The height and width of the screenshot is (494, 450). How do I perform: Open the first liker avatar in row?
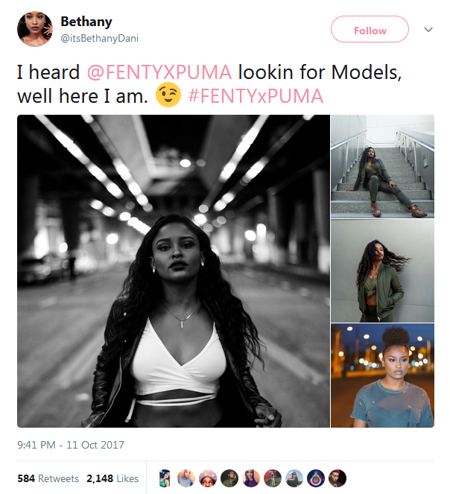[165, 478]
